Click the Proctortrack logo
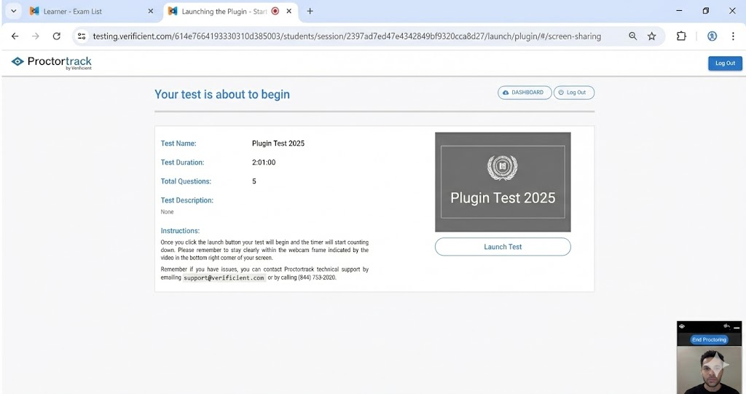The image size is (746, 394). click(x=52, y=63)
